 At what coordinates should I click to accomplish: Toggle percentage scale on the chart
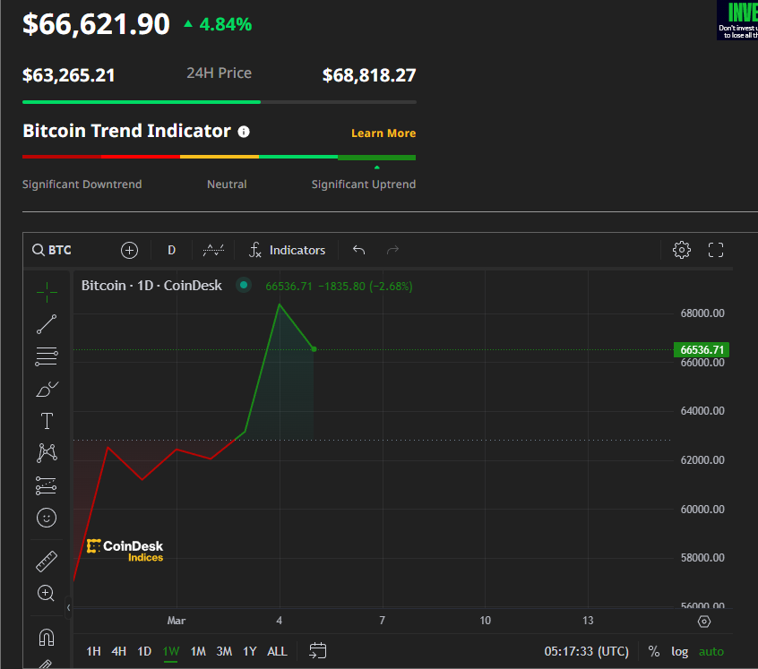coord(653,652)
